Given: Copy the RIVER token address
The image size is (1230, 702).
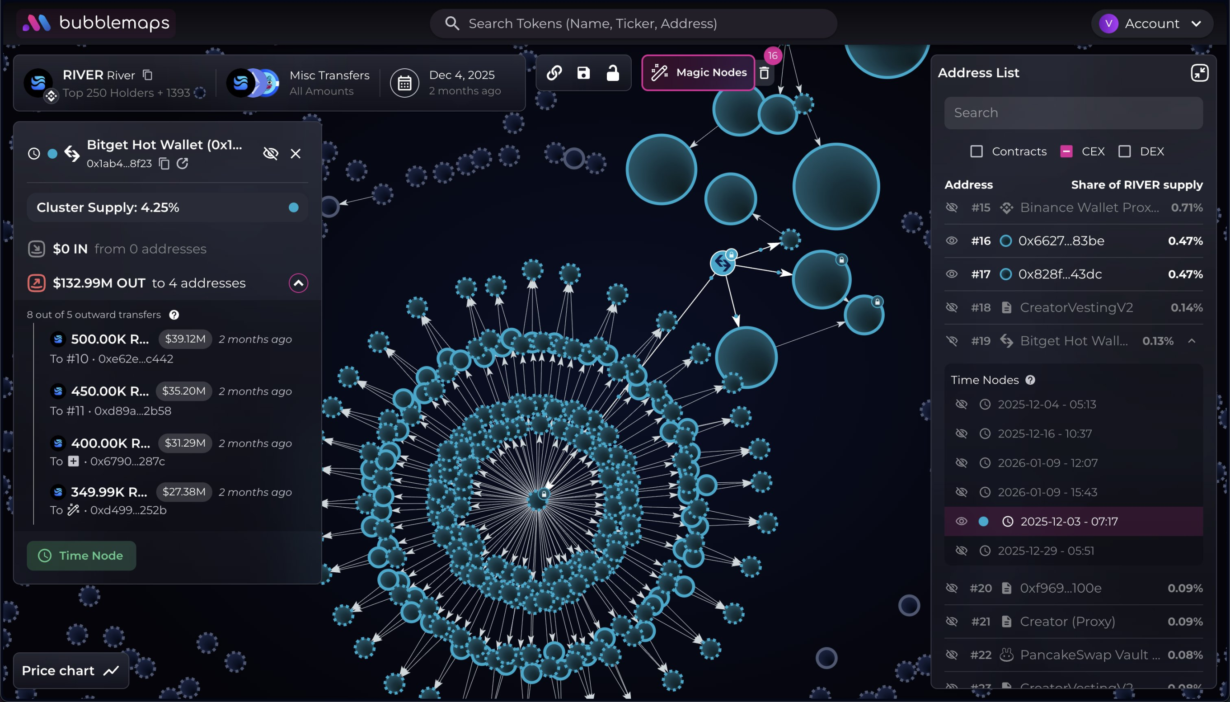Looking at the screenshot, I should [147, 75].
